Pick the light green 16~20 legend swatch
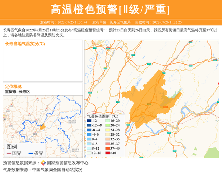The width and height of the screenshot is (222, 174). (x=107, y=121)
